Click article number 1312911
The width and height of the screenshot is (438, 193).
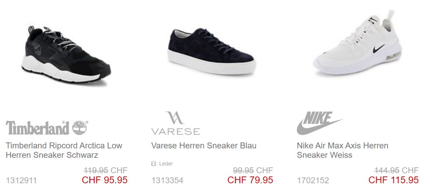coord(21,181)
